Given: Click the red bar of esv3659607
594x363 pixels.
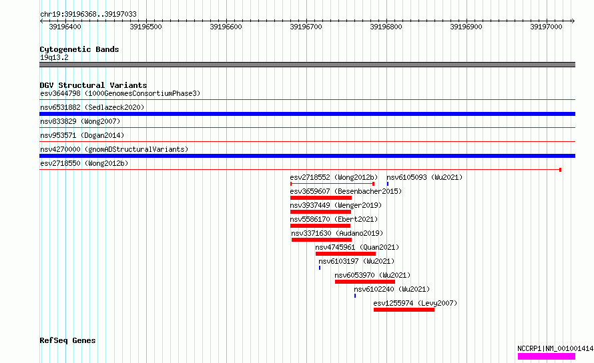Looking at the screenshot, I should pyautogui.click(x=321, y=198).
